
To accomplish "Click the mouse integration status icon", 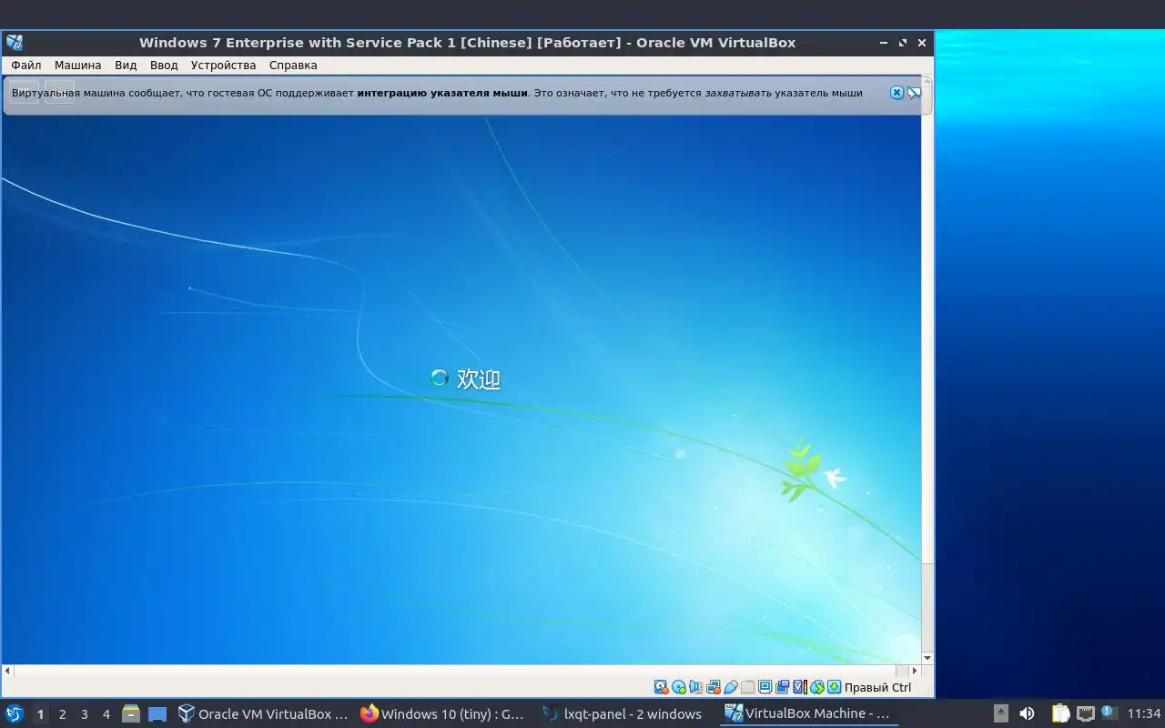I will pyautogui.click(x=817, y=687).
